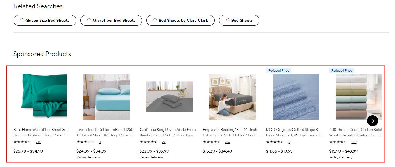Click the Empyrean Bedding deep pocket sheet photo
Image resolution: width=395 pixels, height=167 pixels.
233,97
